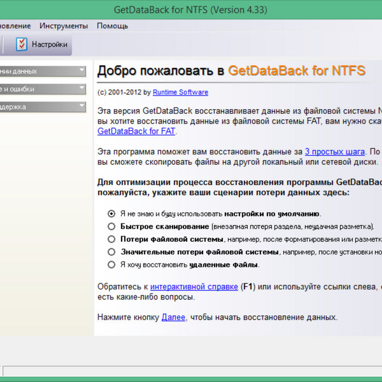This screenshot has width=382, height=382.
Task: Open the Runtime Software link
Action: tap(180, 92)
